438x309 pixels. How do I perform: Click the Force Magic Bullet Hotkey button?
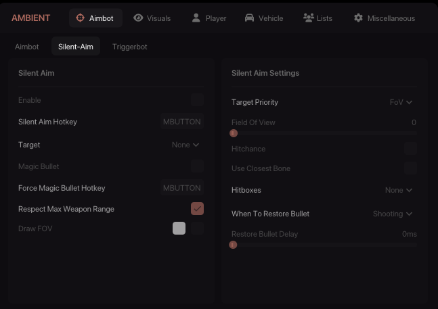[181, 188]
